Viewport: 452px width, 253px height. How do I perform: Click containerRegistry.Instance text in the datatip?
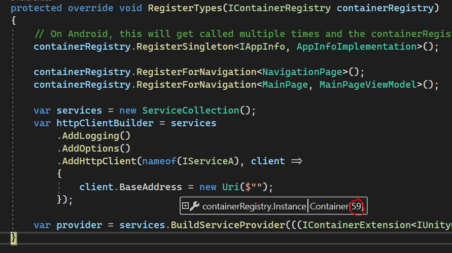pyautogui.click(x=254, y=206)
